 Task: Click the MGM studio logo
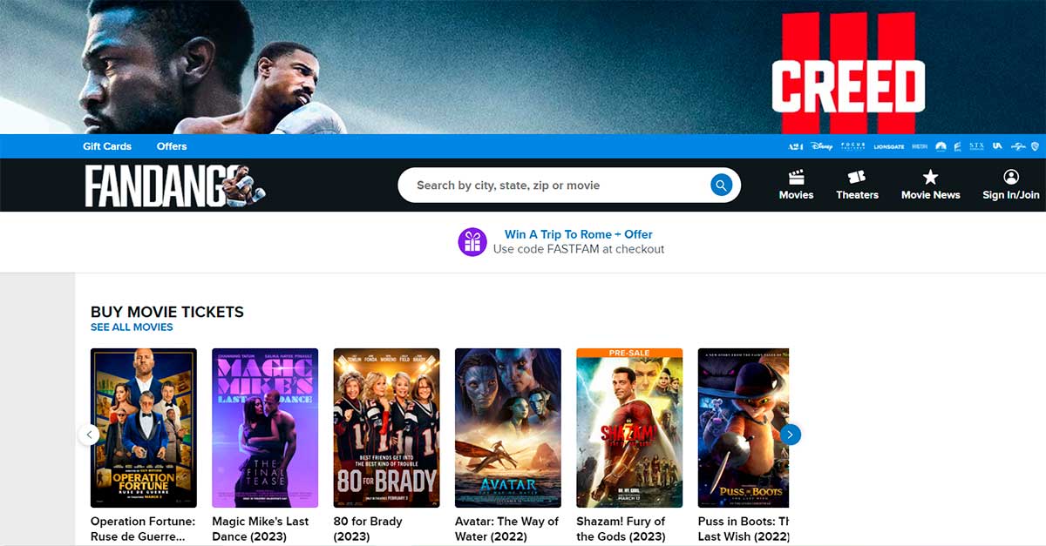coord(920,146)
